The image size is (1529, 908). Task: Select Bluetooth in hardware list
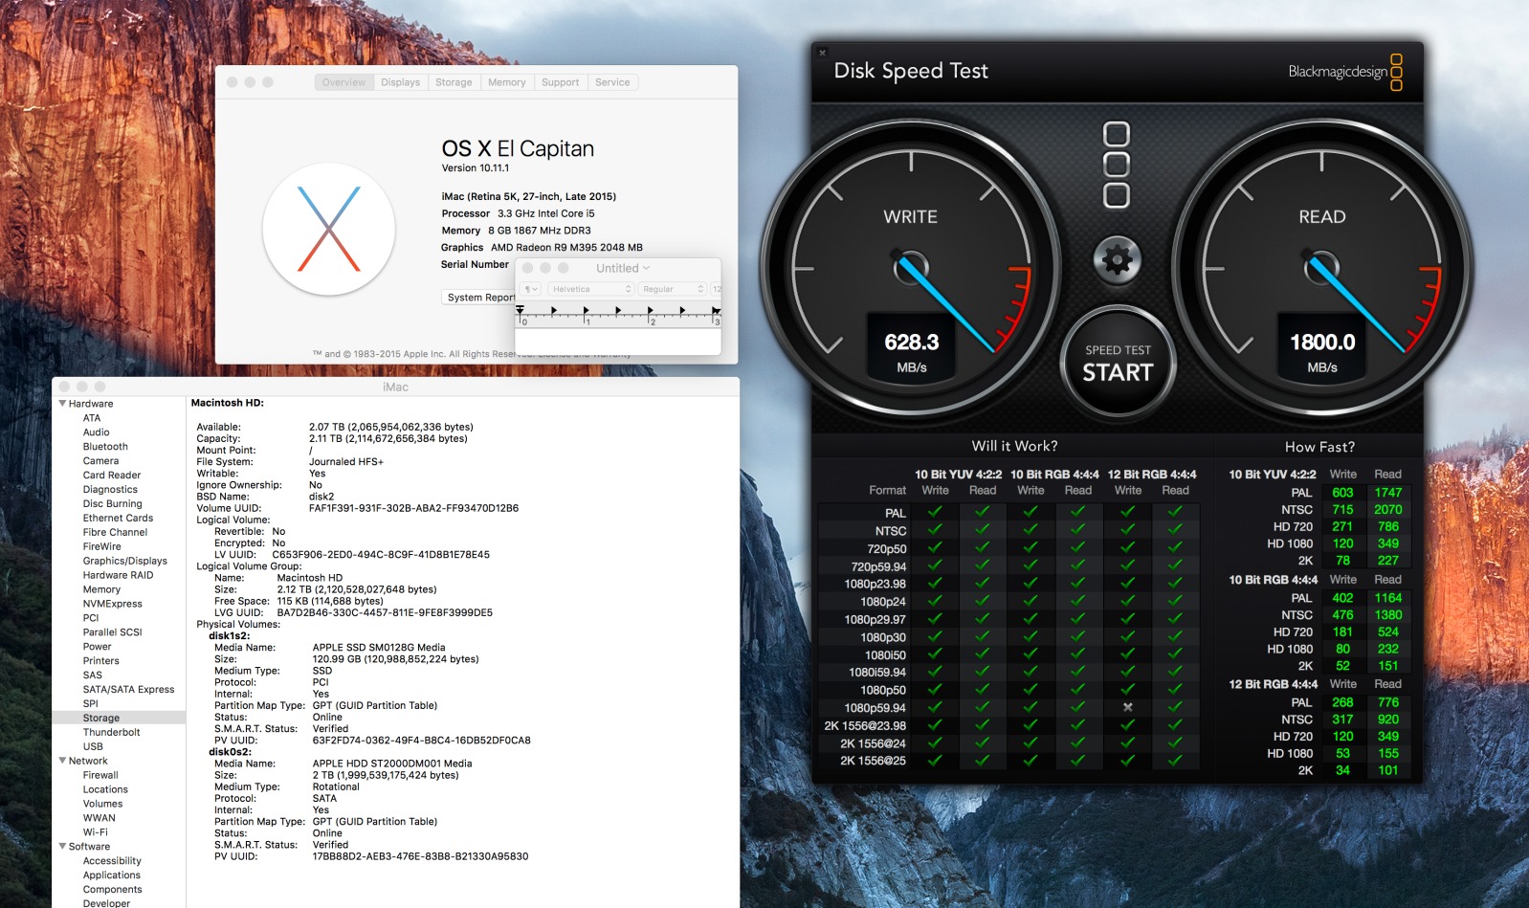tap(105, 447)
